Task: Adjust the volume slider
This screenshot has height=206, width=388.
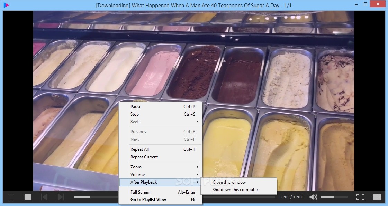Action: pyautogui.click(x=334, y=197)
